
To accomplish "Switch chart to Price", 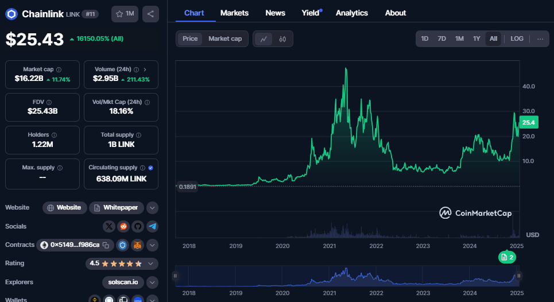I will [x=190, y=39].
